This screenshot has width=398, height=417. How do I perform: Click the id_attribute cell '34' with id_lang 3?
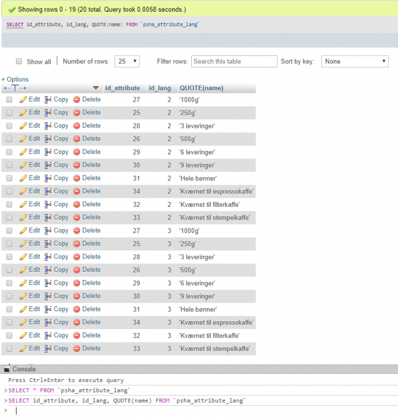coord(136,322)
